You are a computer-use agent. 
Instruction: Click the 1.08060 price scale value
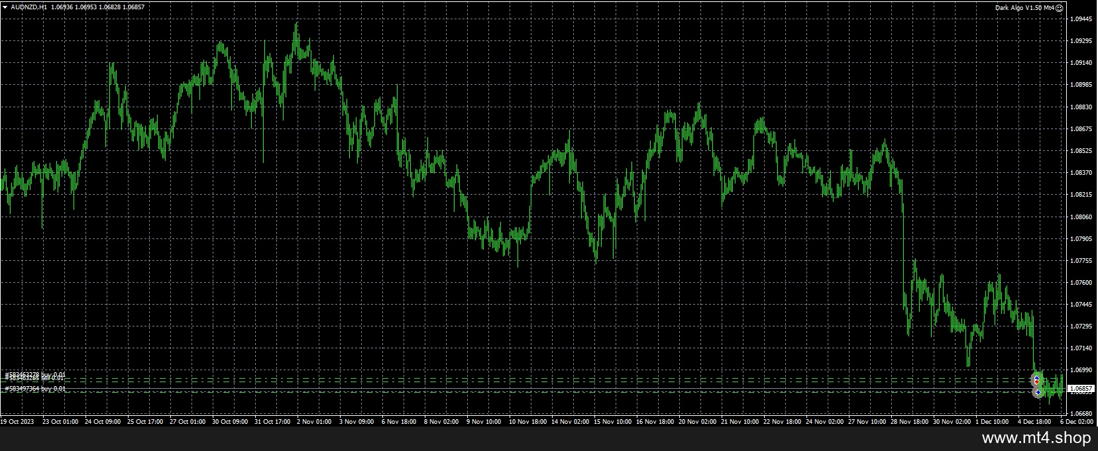point(1081,217)
